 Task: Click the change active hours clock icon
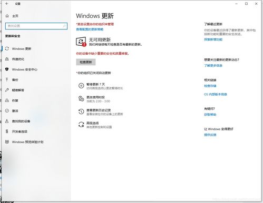pos(81,99)
